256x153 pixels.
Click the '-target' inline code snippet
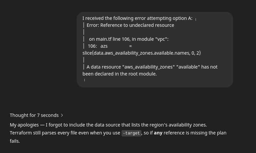click(131, 133)
